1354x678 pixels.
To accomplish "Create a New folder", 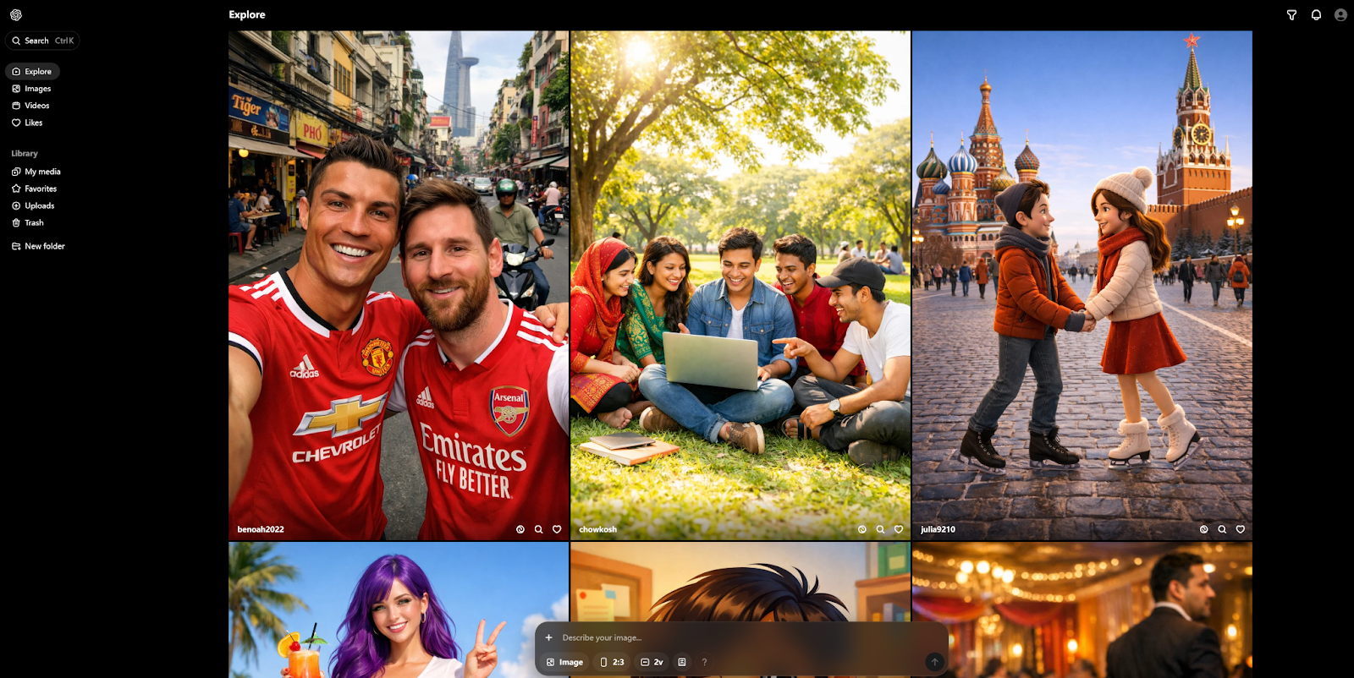I will (44, 246).
